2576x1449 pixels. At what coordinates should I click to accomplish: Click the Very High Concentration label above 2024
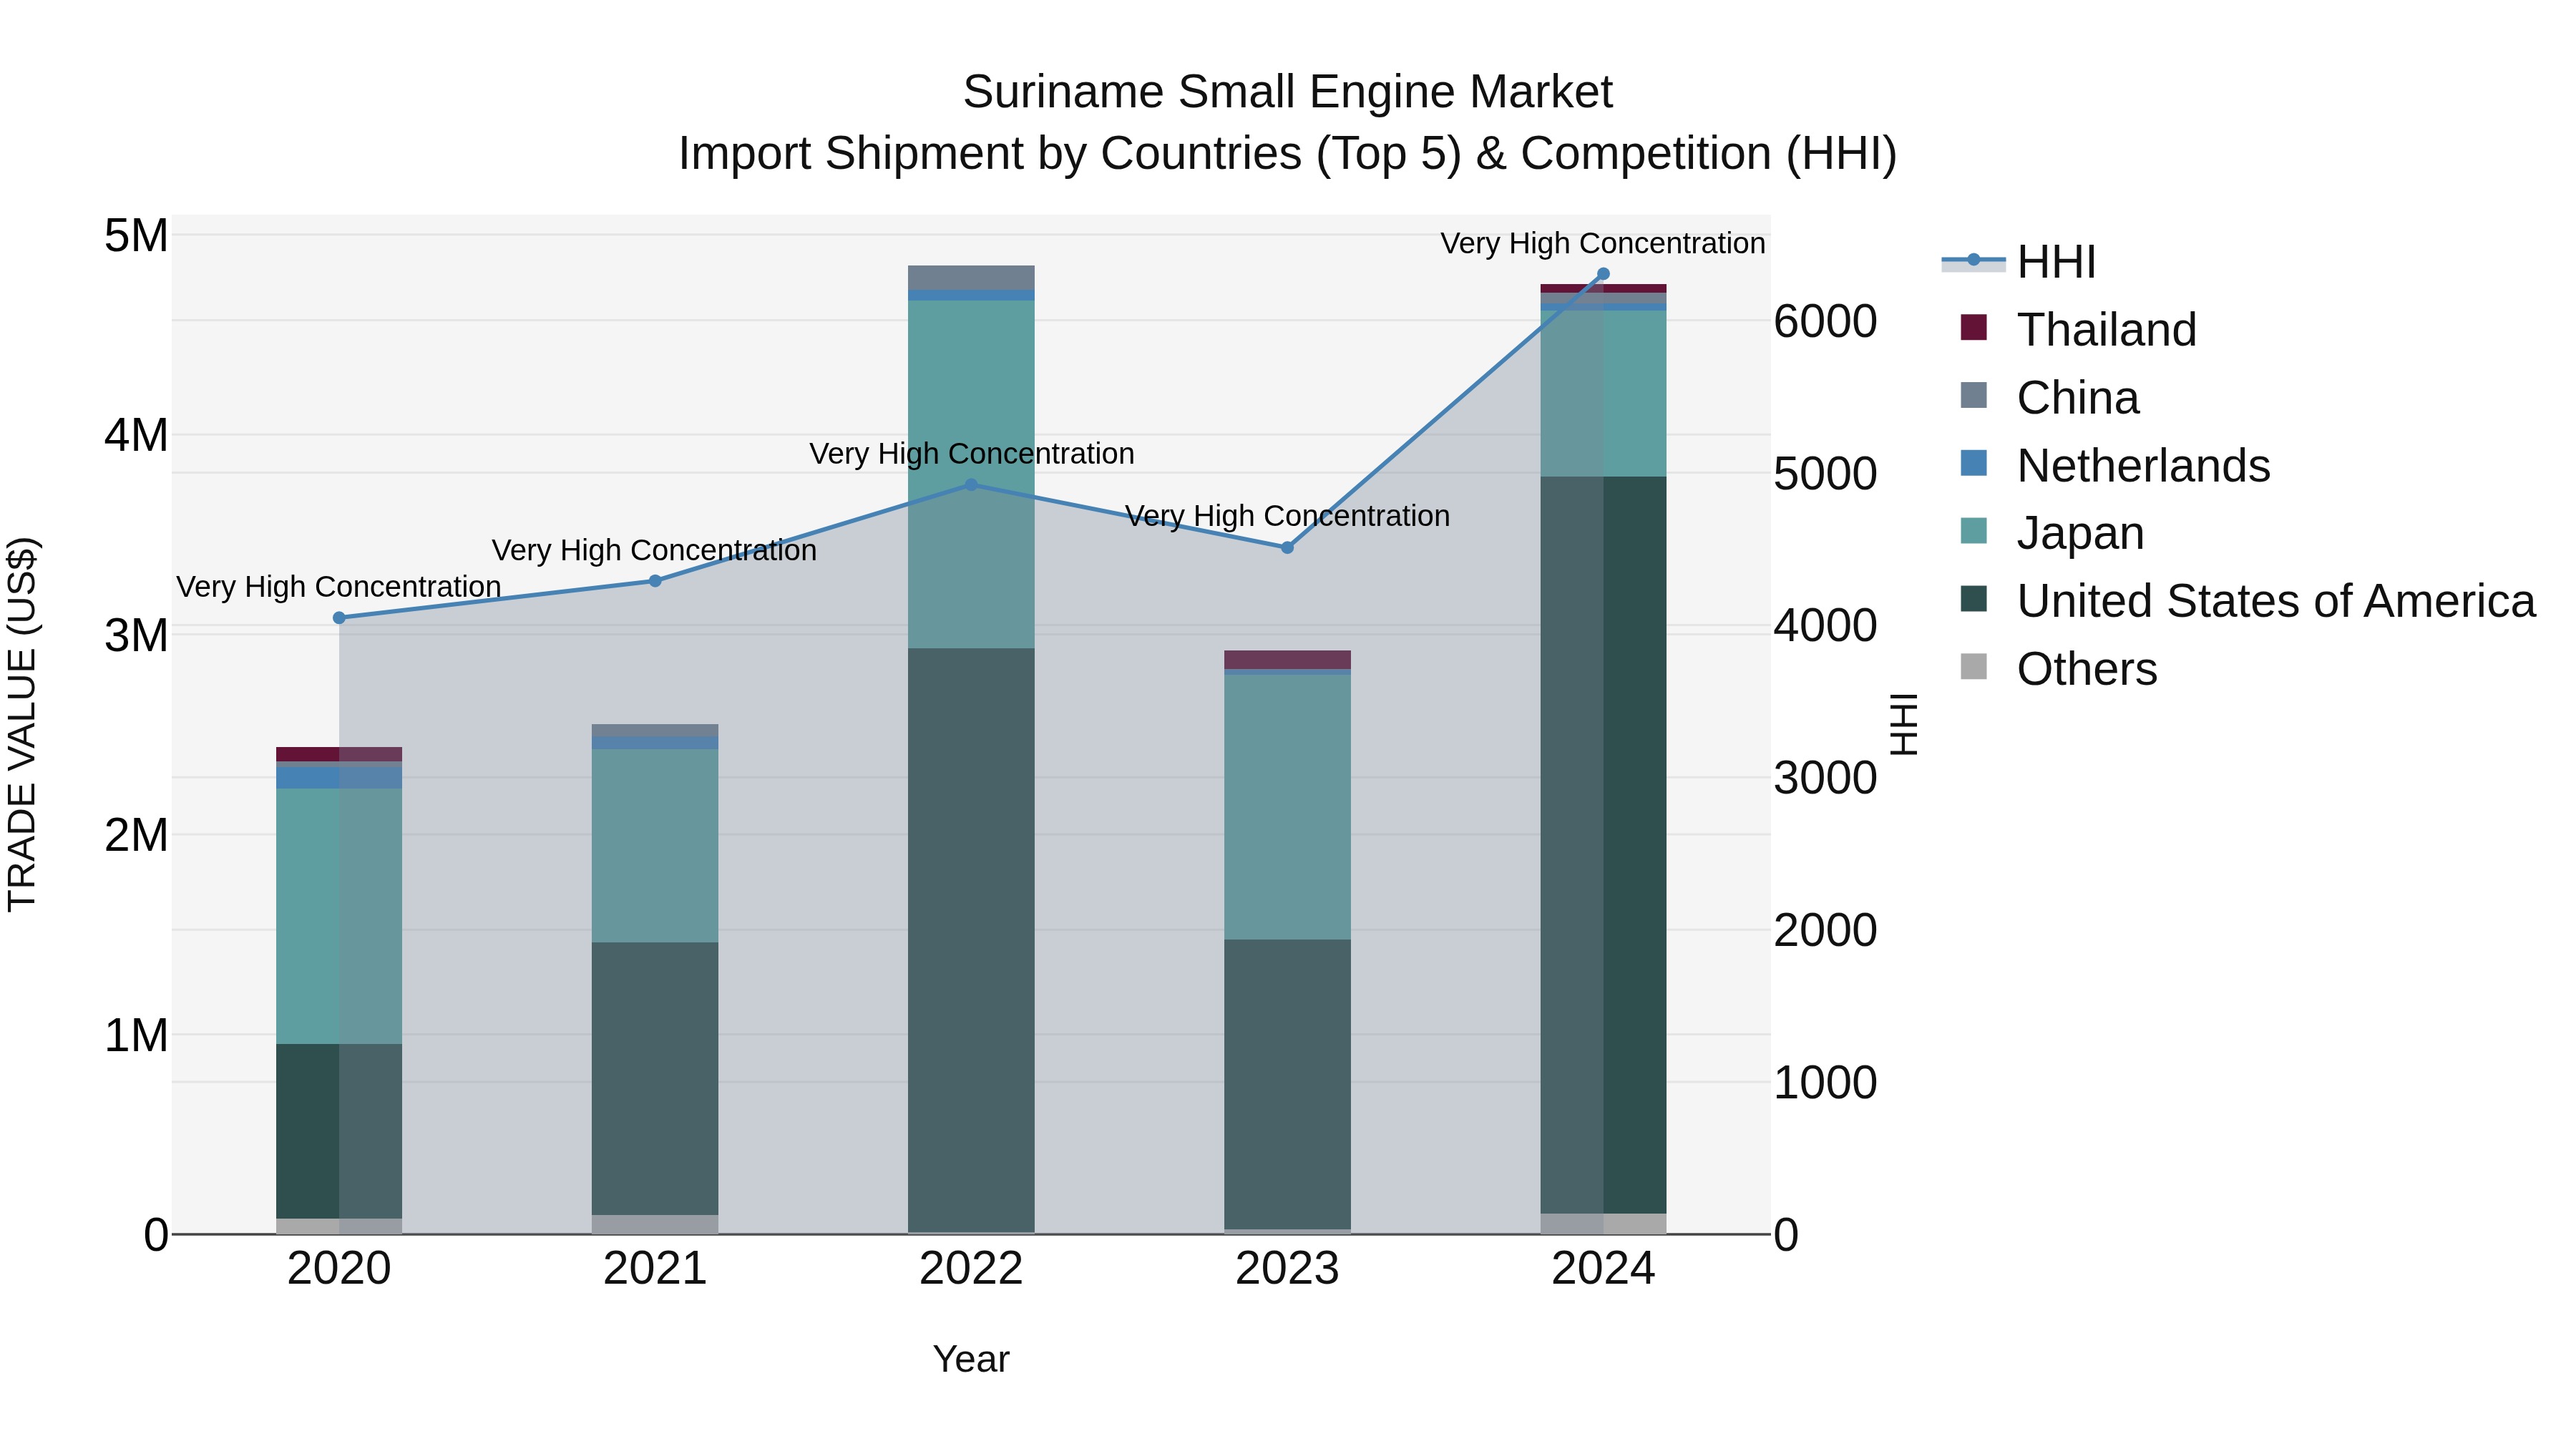pos(1603,243)
